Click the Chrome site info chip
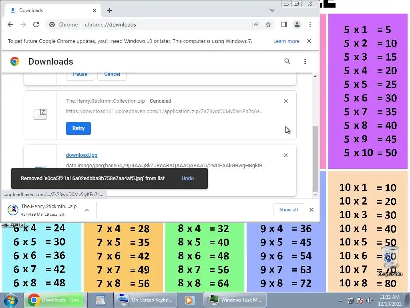Viewport: 410px width, 308px height. [64, 24]
